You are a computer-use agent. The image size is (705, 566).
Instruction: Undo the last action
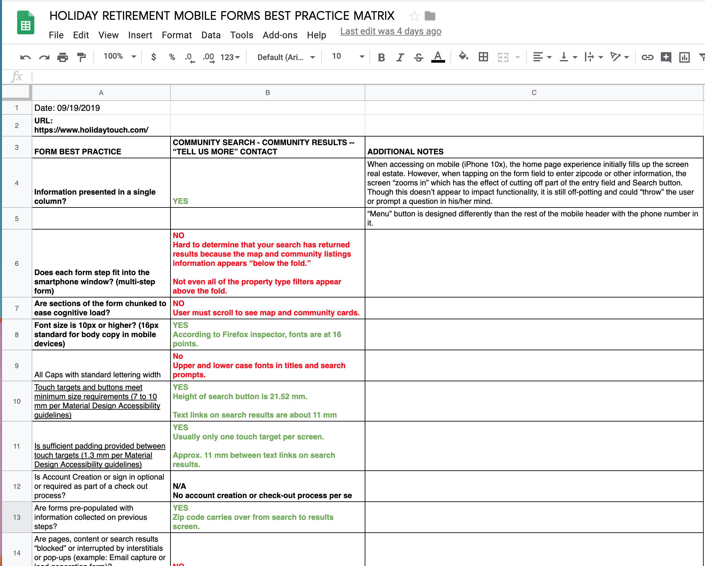tap(25, 57)
